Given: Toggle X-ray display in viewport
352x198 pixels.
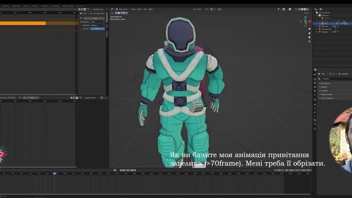Looking at the screenshot, I should [x=296, y=9].
